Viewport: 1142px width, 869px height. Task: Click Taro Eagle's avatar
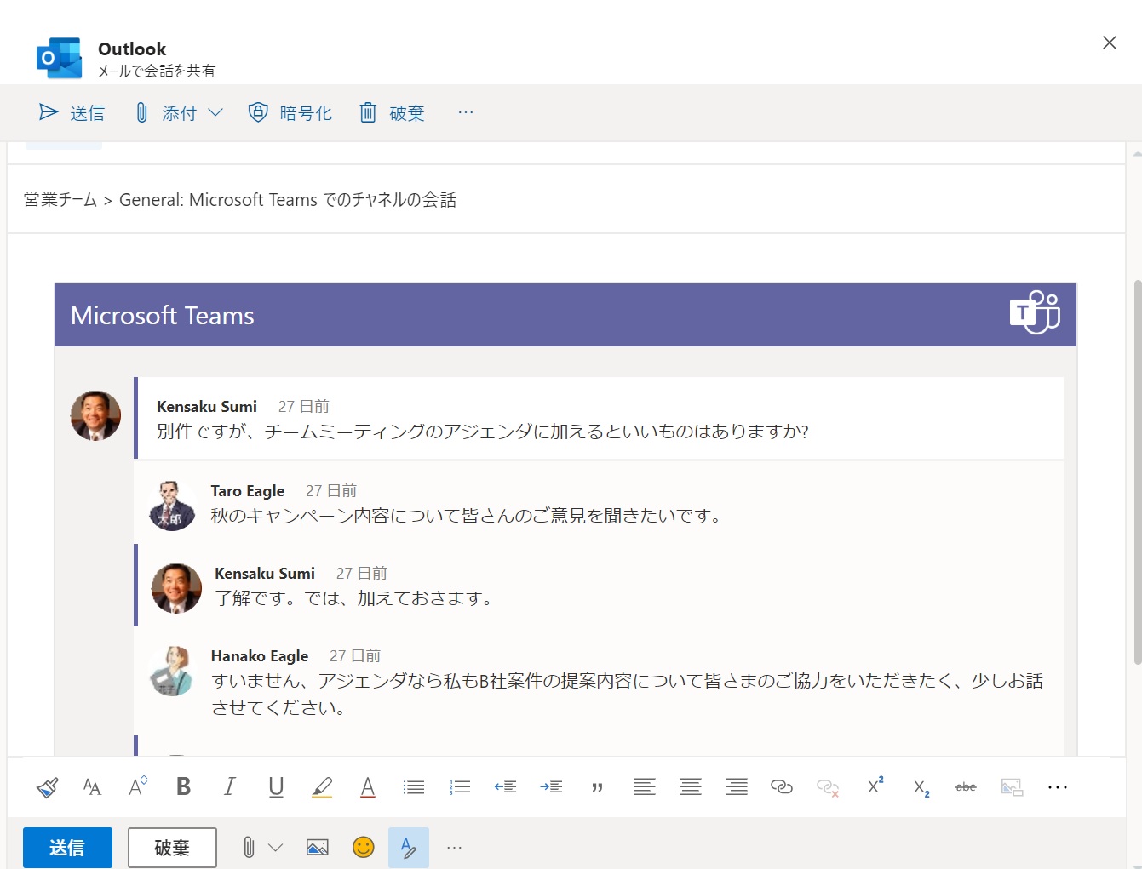click(173, 506)
